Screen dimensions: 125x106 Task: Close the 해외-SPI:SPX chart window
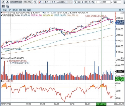pyautogui.click(x=123, y=10)
